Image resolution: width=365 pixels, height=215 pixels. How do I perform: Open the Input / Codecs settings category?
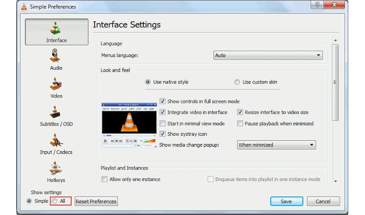[x=56, y=144]
